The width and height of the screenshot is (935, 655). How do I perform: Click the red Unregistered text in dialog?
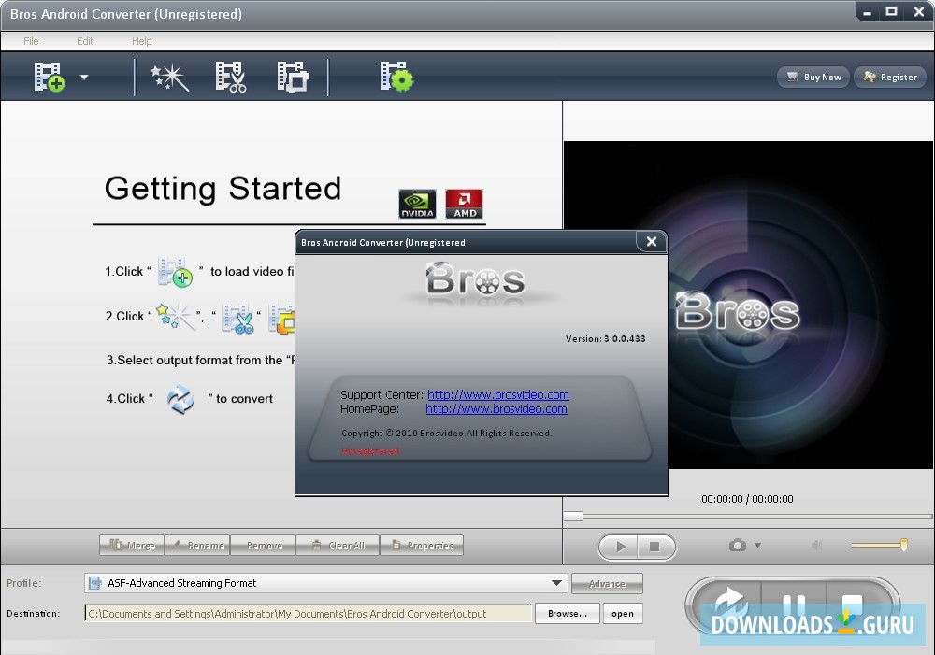[x=369, y=451]
